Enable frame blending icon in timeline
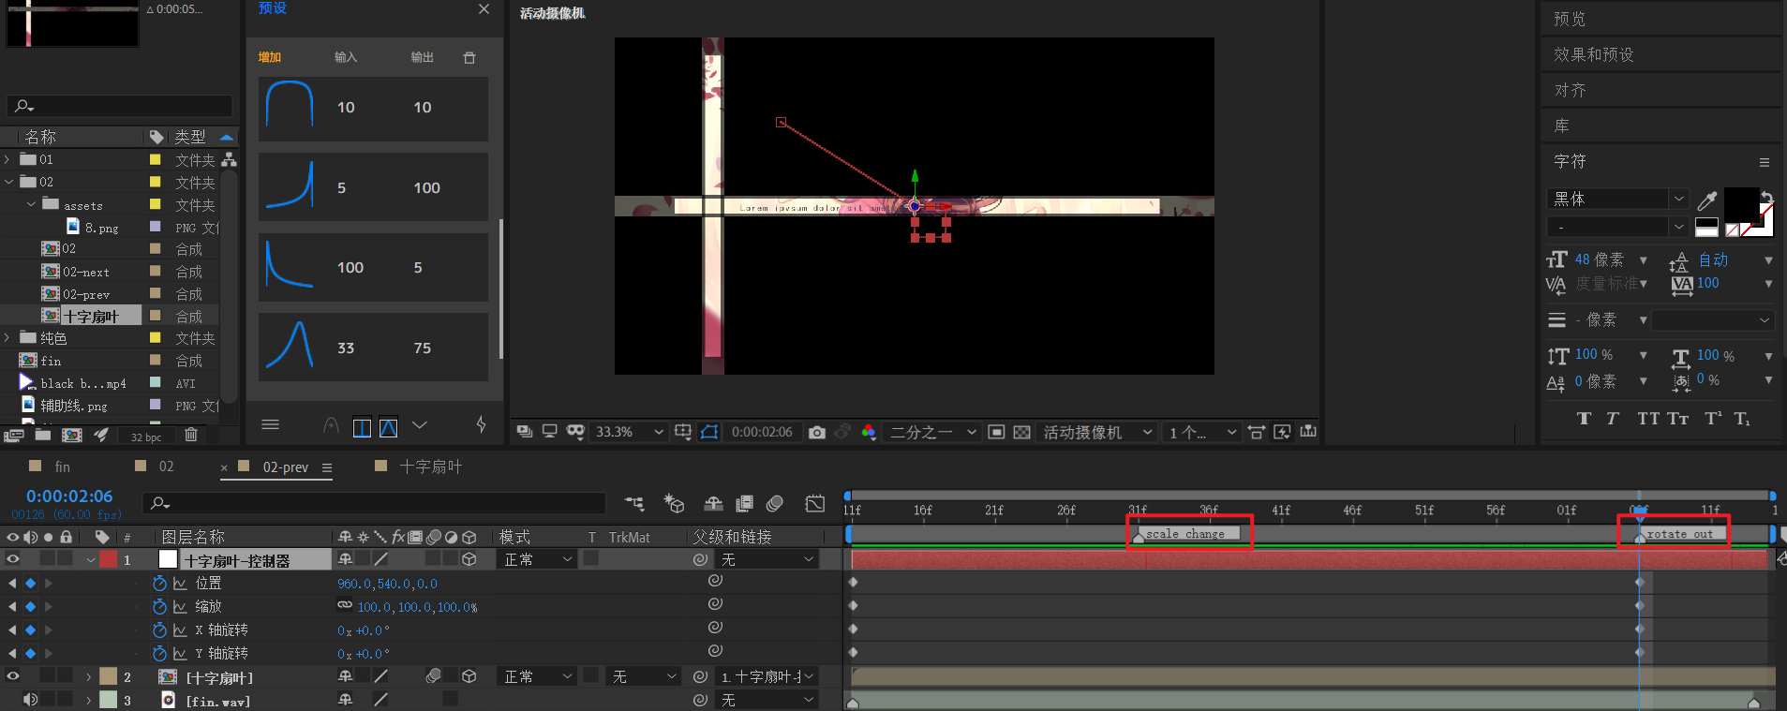The width and height of the screenshot is (1787, 711). 745,504
